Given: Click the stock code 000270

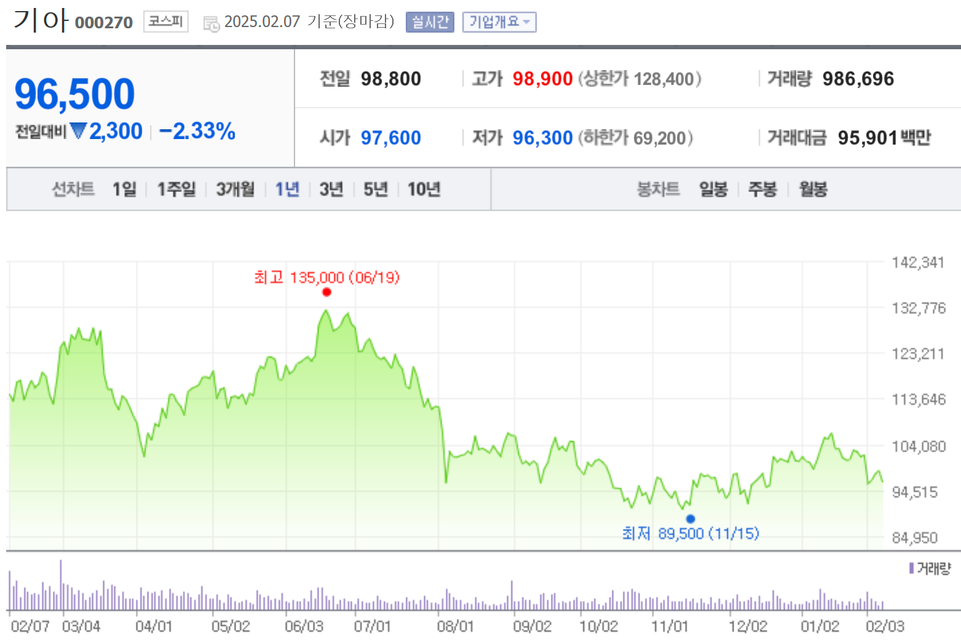Looking at the screenshot, I should tap(103, 23).
